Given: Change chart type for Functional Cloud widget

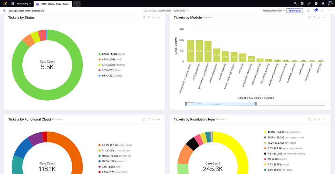Looking at the screenshot, I should coord(154,119).
